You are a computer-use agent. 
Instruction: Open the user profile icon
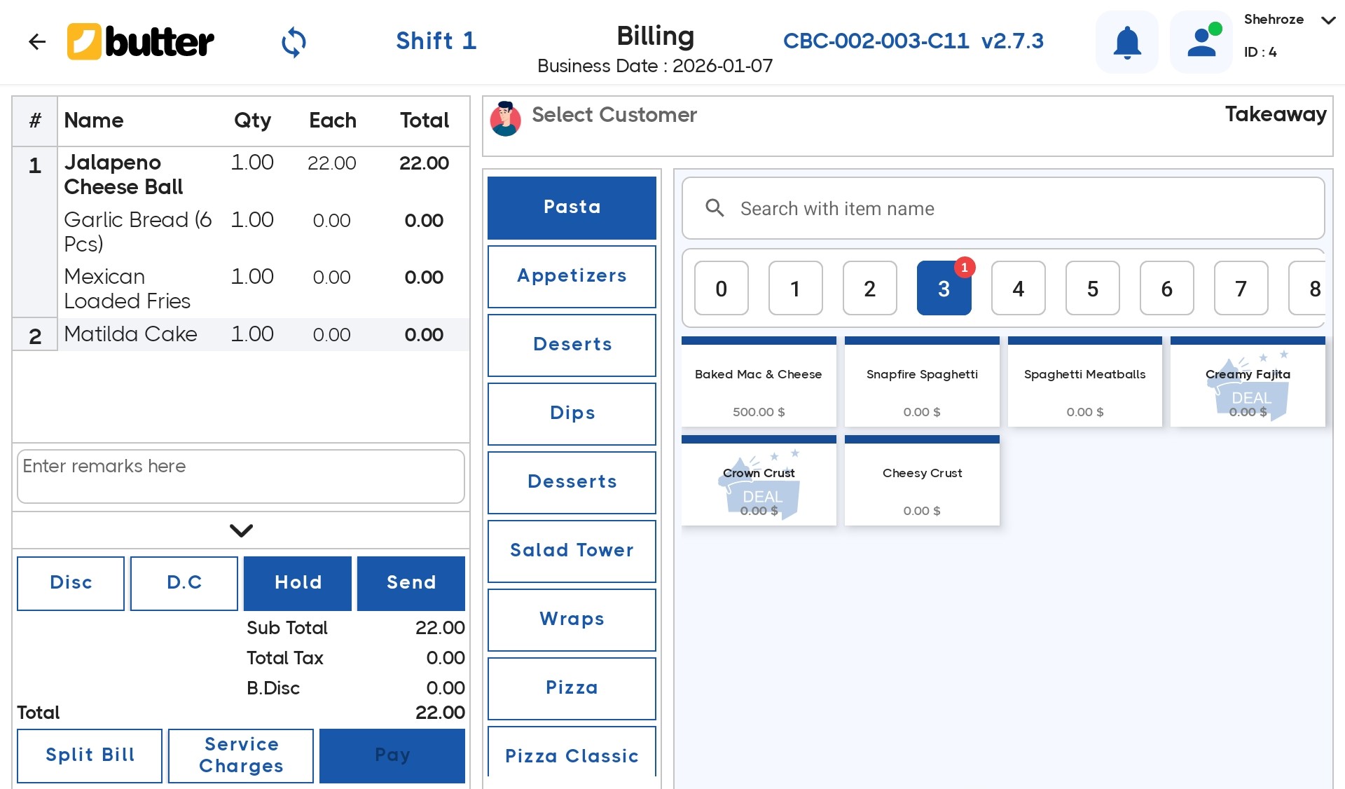[1201, 42]
